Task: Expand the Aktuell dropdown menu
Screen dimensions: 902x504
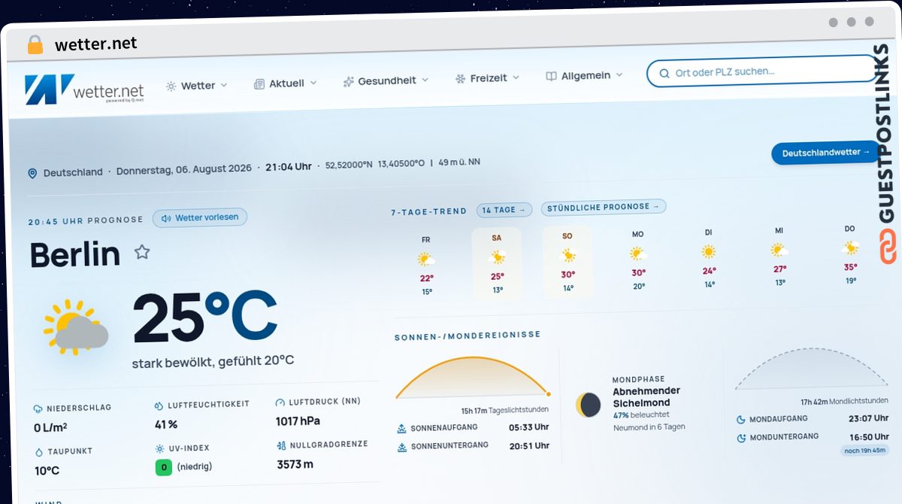Action: [286, 83]
